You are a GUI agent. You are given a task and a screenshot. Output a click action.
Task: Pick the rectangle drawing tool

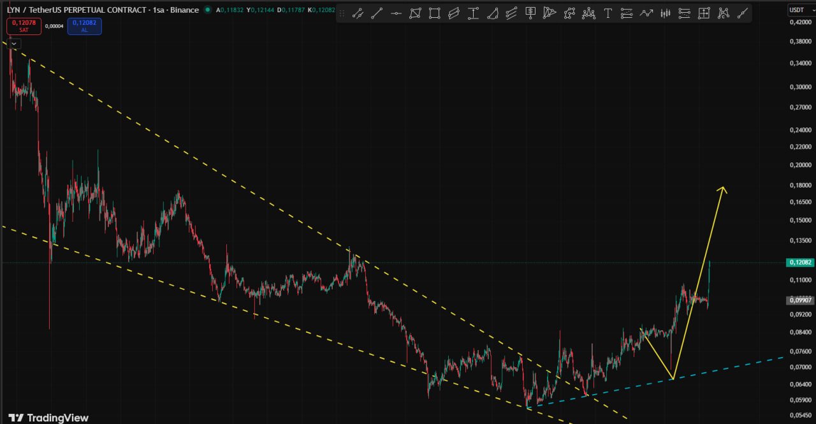point(434,13)
